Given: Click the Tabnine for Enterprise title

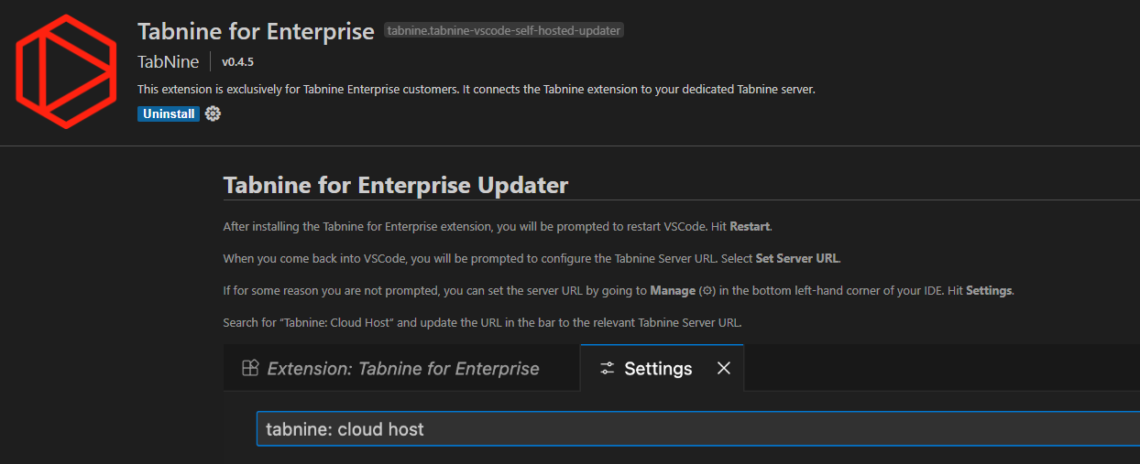Looking at the screenshot, I should point(256,31).
